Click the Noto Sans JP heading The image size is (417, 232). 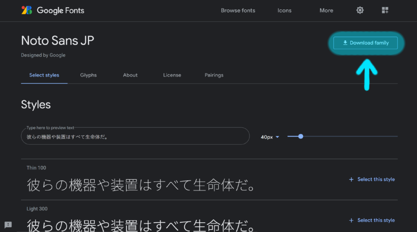(x=57, y=41)
